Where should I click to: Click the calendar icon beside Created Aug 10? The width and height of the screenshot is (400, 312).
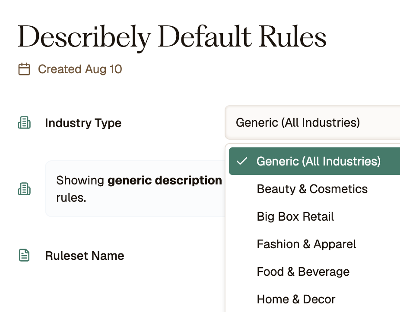coord(24,69)
